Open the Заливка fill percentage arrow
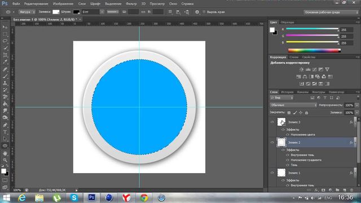 (357, 113)
